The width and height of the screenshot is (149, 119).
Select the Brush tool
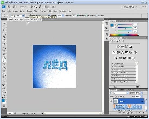tap(4, 47)
